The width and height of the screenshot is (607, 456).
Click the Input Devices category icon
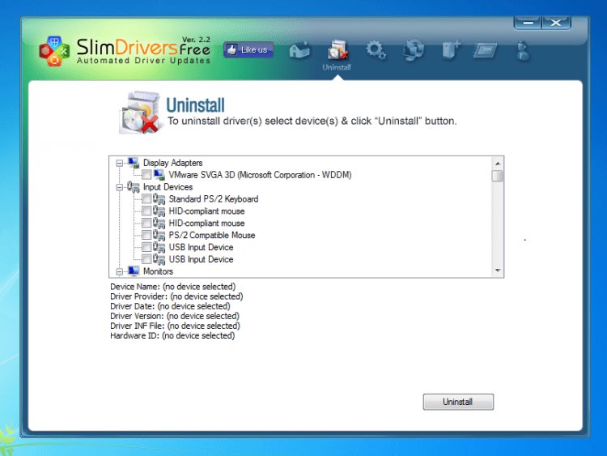coord(134,187)
